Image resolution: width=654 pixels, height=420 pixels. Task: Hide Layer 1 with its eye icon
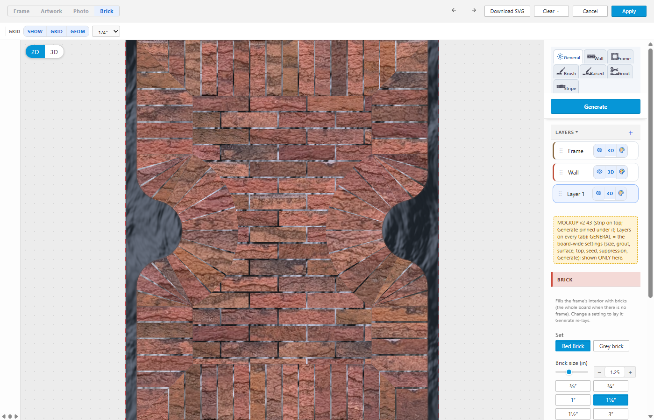click(x=598, y=193)
